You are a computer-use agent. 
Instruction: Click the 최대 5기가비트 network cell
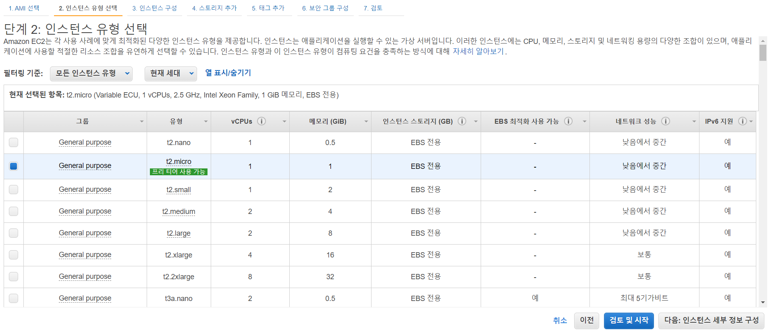coord(644,298)
